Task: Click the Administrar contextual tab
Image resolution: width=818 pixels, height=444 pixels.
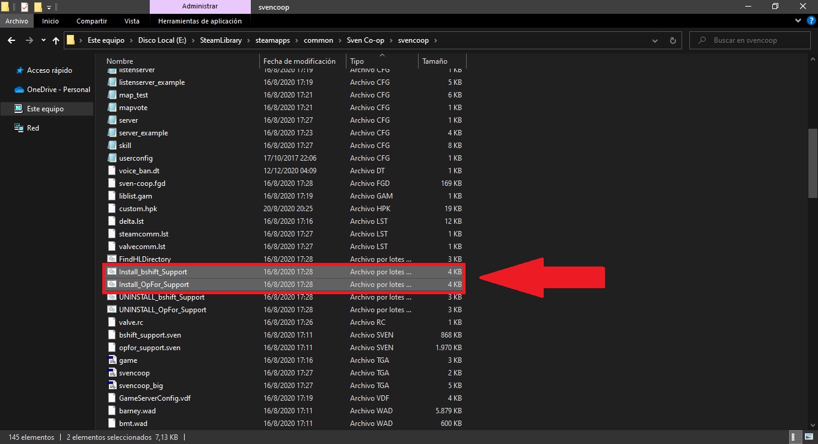Action: click(x=200, y=7)
